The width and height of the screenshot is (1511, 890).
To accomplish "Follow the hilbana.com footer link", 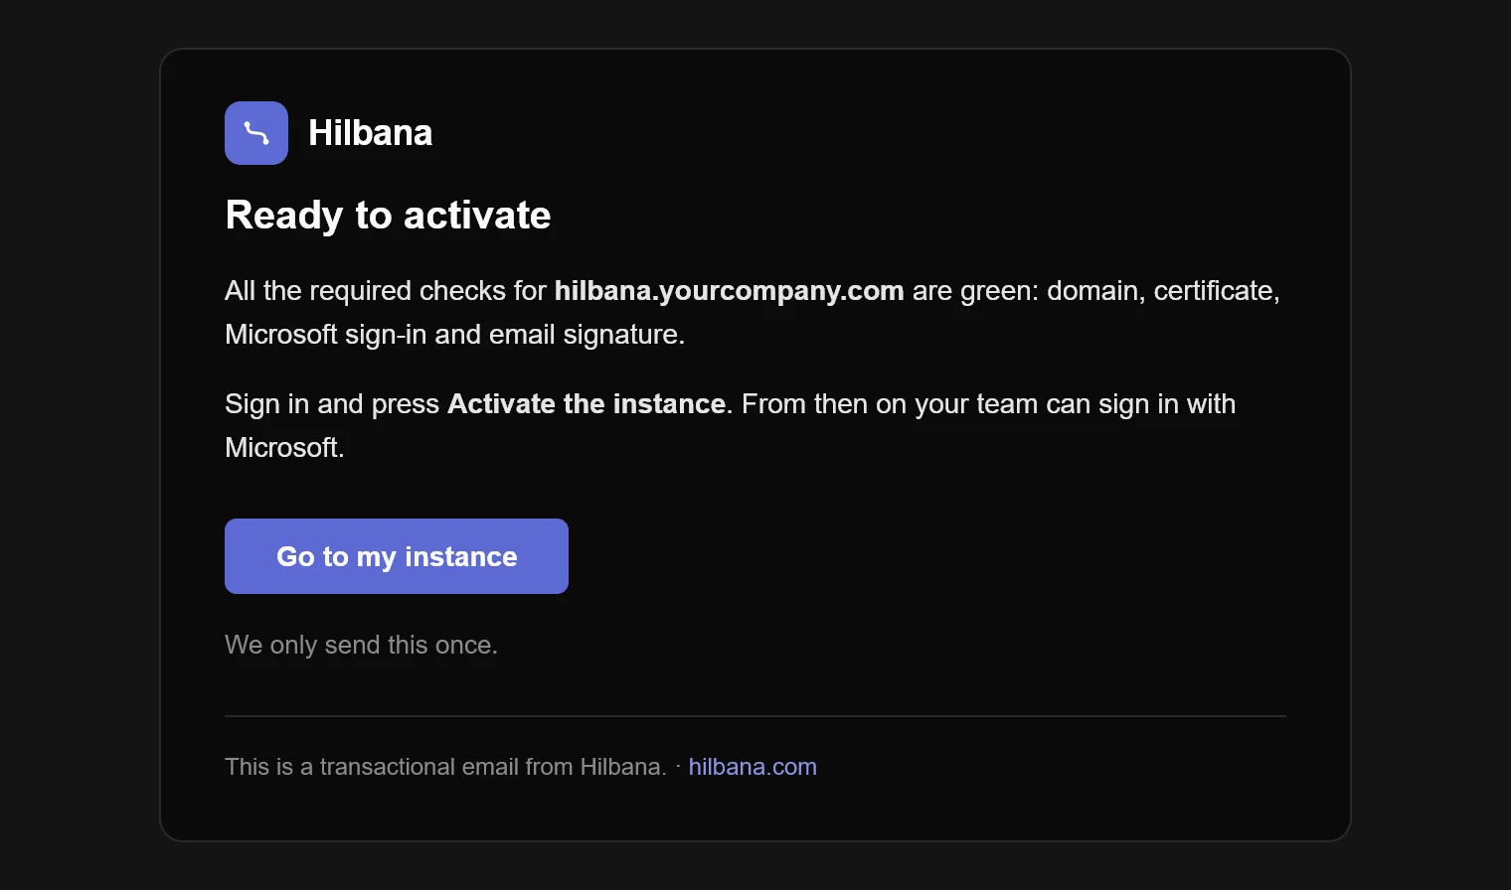I will tap(753, 767).
